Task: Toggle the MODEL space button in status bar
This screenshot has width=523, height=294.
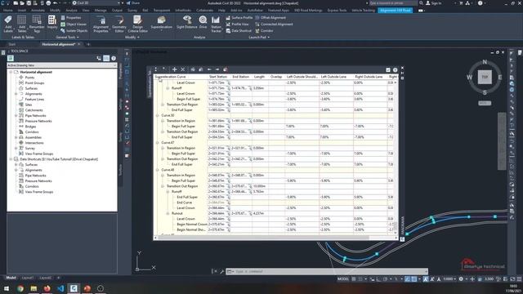Action: point(343,279)
